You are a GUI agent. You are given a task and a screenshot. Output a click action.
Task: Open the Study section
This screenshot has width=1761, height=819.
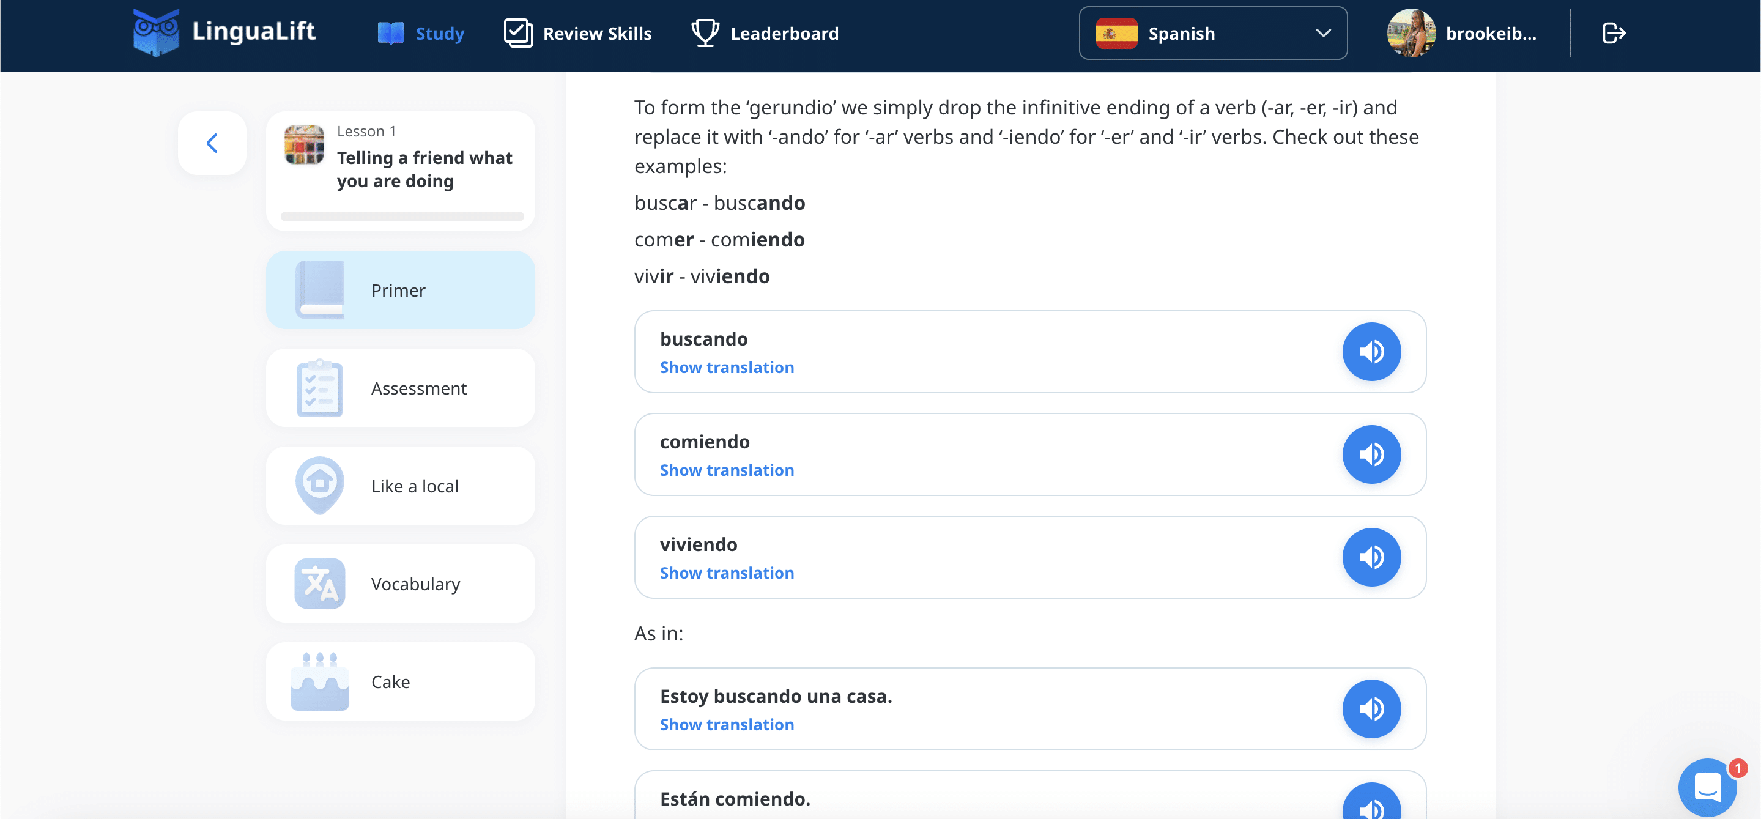tap(439, 32)
